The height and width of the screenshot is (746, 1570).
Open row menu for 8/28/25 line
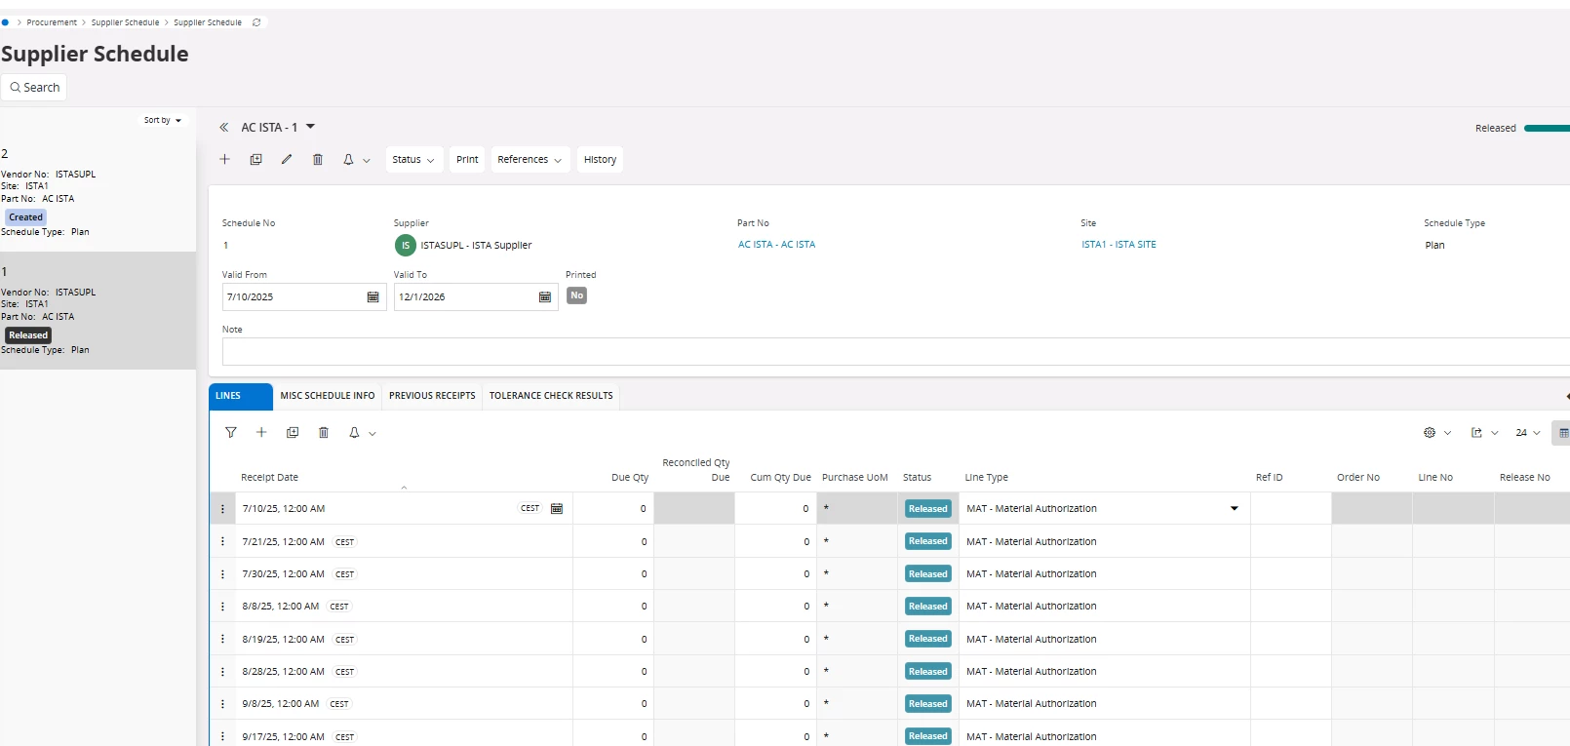point(222,671)
